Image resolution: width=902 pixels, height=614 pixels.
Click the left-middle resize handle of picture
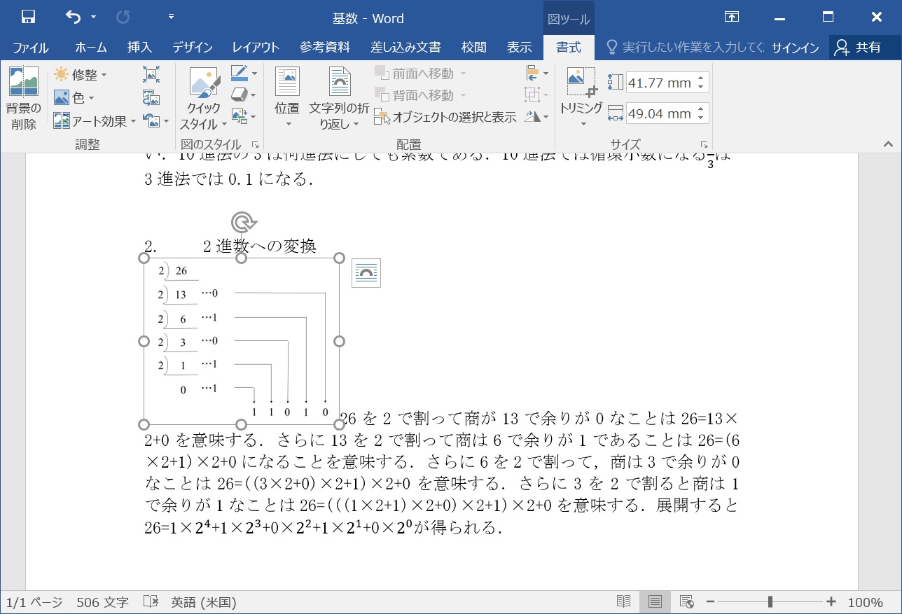click(x=144, y=341)
